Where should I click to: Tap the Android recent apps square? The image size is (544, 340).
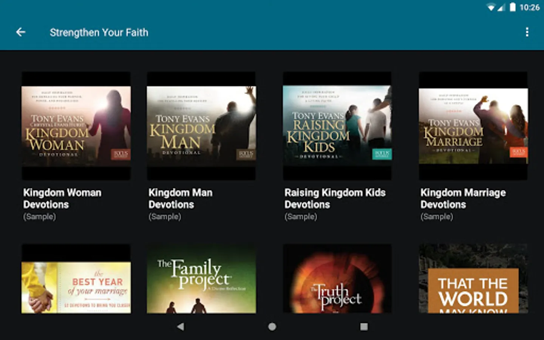(364, 326)
